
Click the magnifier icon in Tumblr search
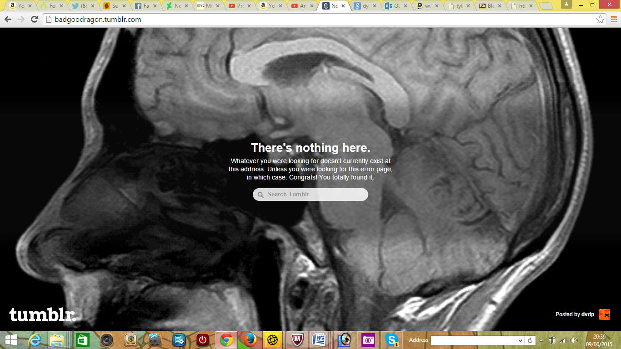[260, 194]
